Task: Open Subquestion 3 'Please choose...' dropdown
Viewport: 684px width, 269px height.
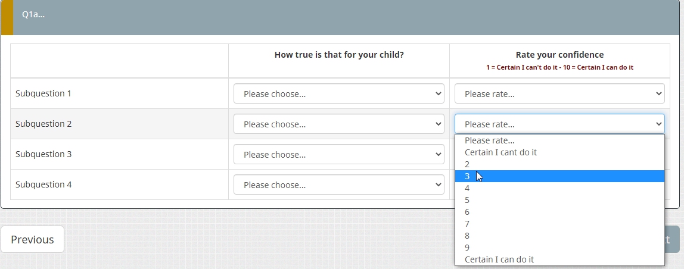Action: (x=338, y=154)
